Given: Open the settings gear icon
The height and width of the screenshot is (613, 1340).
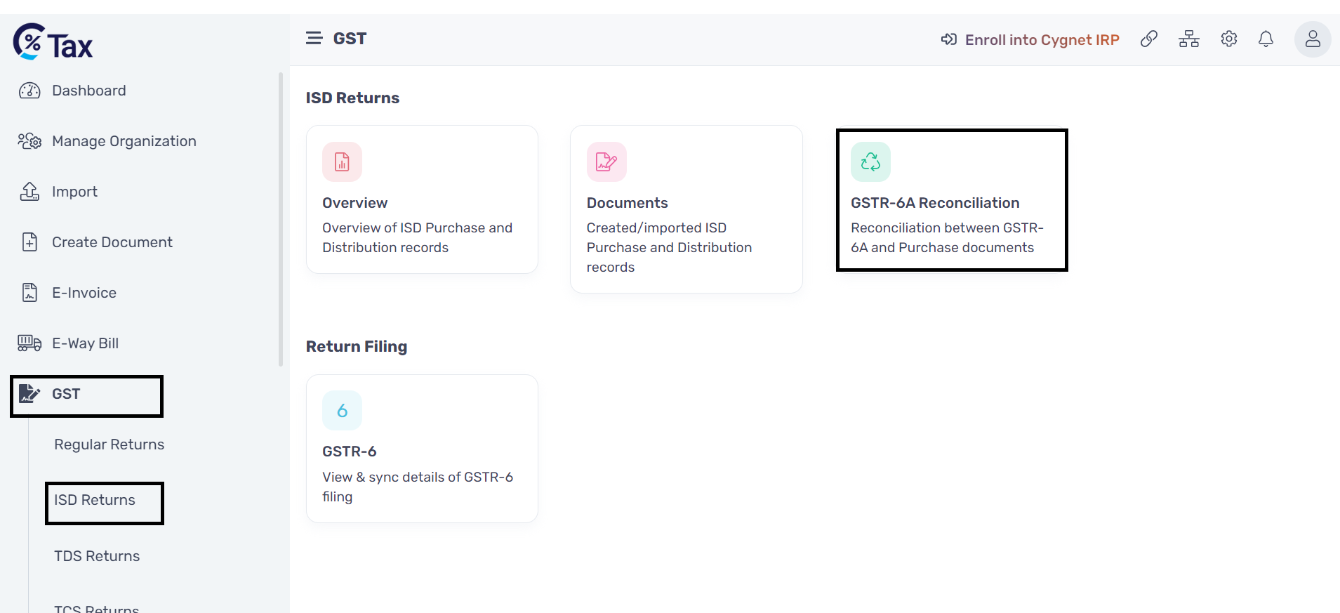Looking at the screenshot, I should (x=1228, y=39).
